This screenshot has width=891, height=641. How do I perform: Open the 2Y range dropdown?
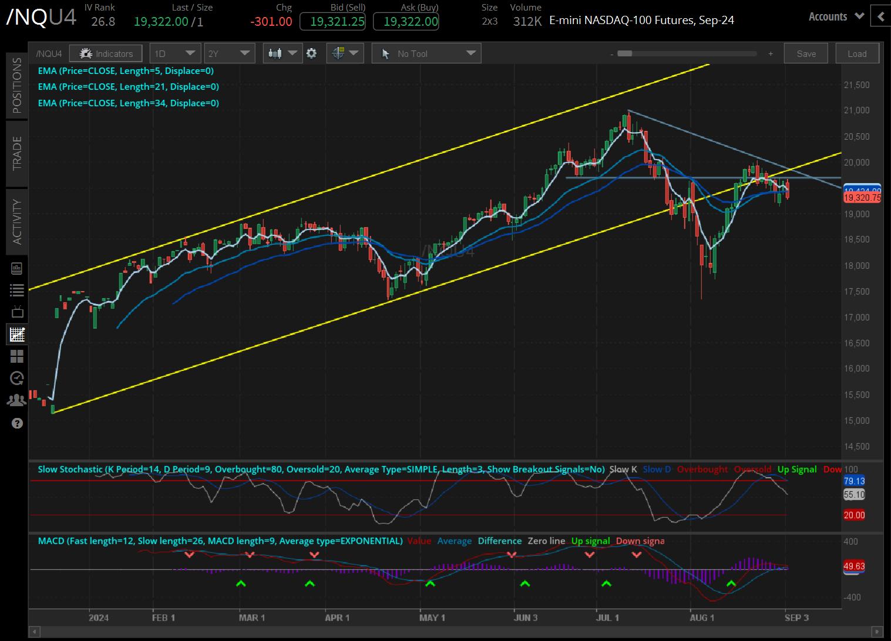tap(229, 53)
